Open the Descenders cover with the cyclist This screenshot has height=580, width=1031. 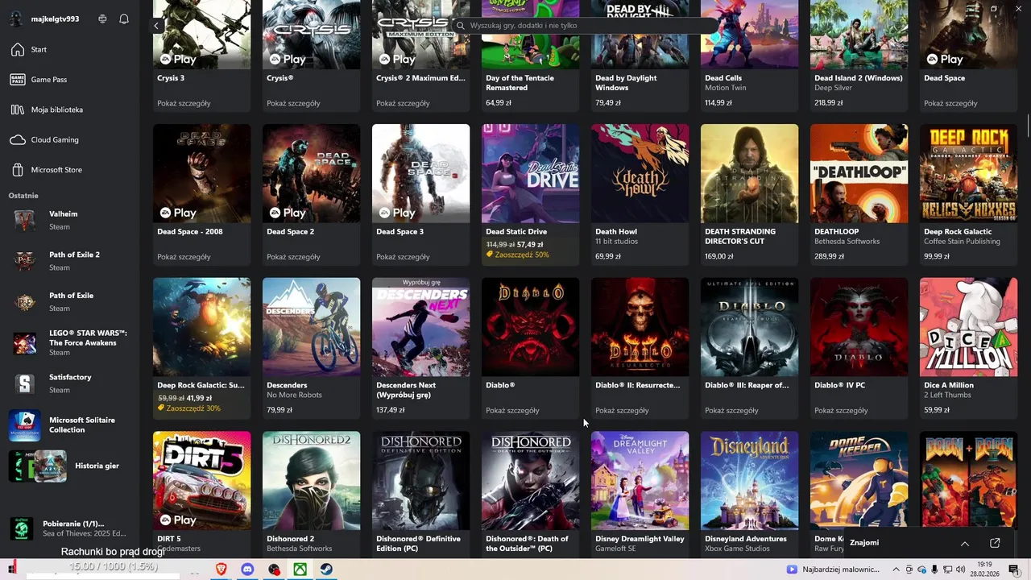pos(311,327)
